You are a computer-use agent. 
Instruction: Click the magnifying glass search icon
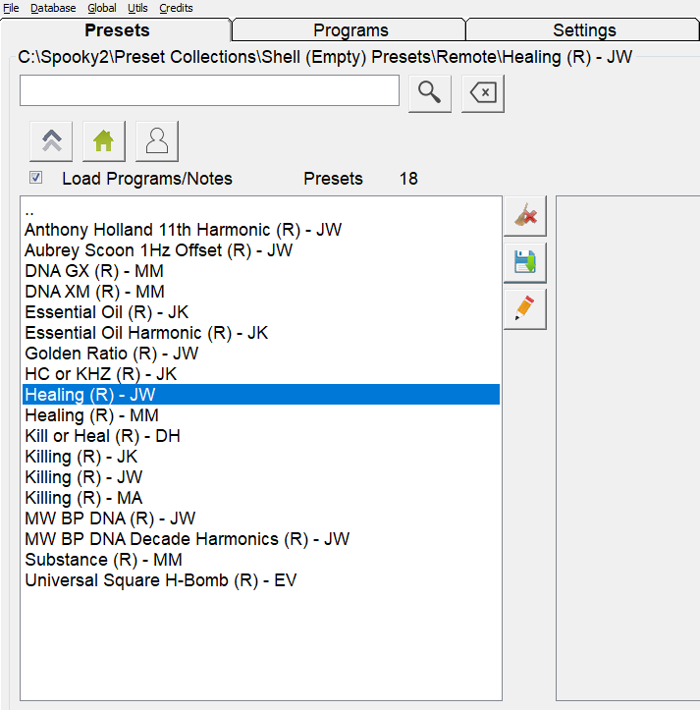coord(429,92)
